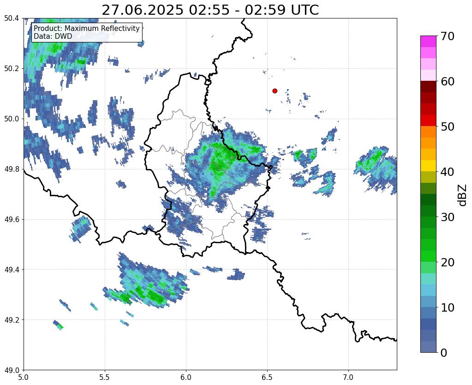Click the longitude 5.5 axis label
Viewport: 472px width, 385px height.
[105, 377]
